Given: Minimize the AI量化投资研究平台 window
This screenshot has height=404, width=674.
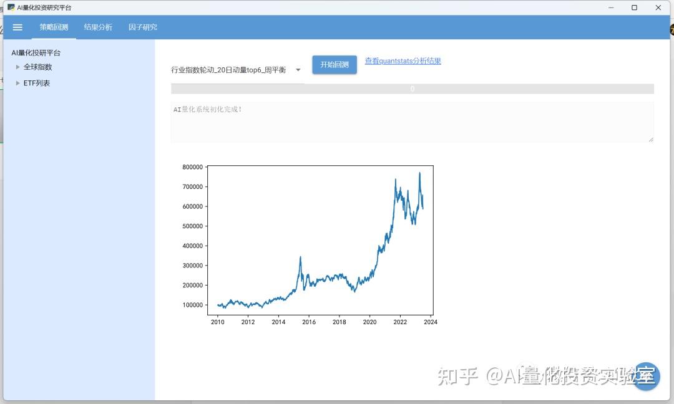Looking at the screenshot, I should point(611,7).
